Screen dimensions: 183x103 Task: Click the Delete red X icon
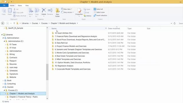tap(44, 10)
